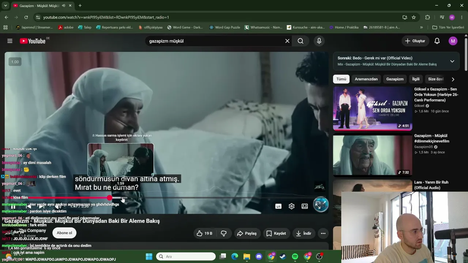
Task: Open the Windows Start menu
Action: pyautogui.click(x=149, y=256)
